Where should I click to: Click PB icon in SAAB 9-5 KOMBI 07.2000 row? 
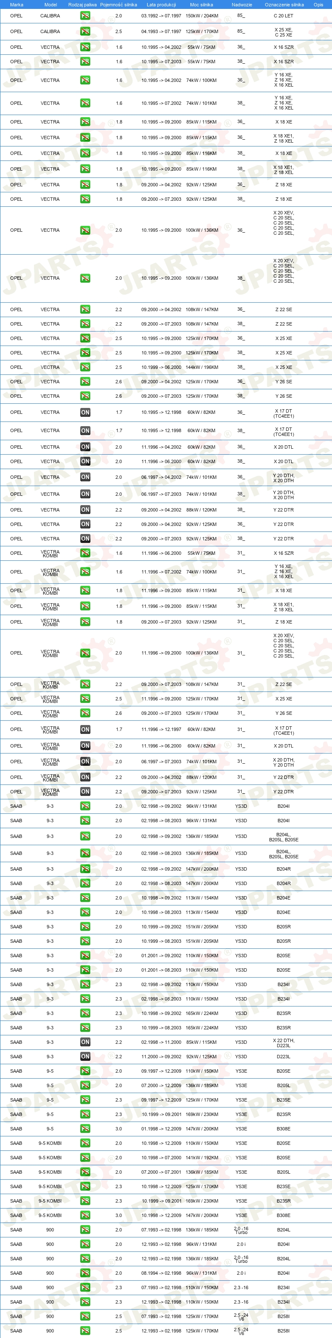[x=85, y=1172]
